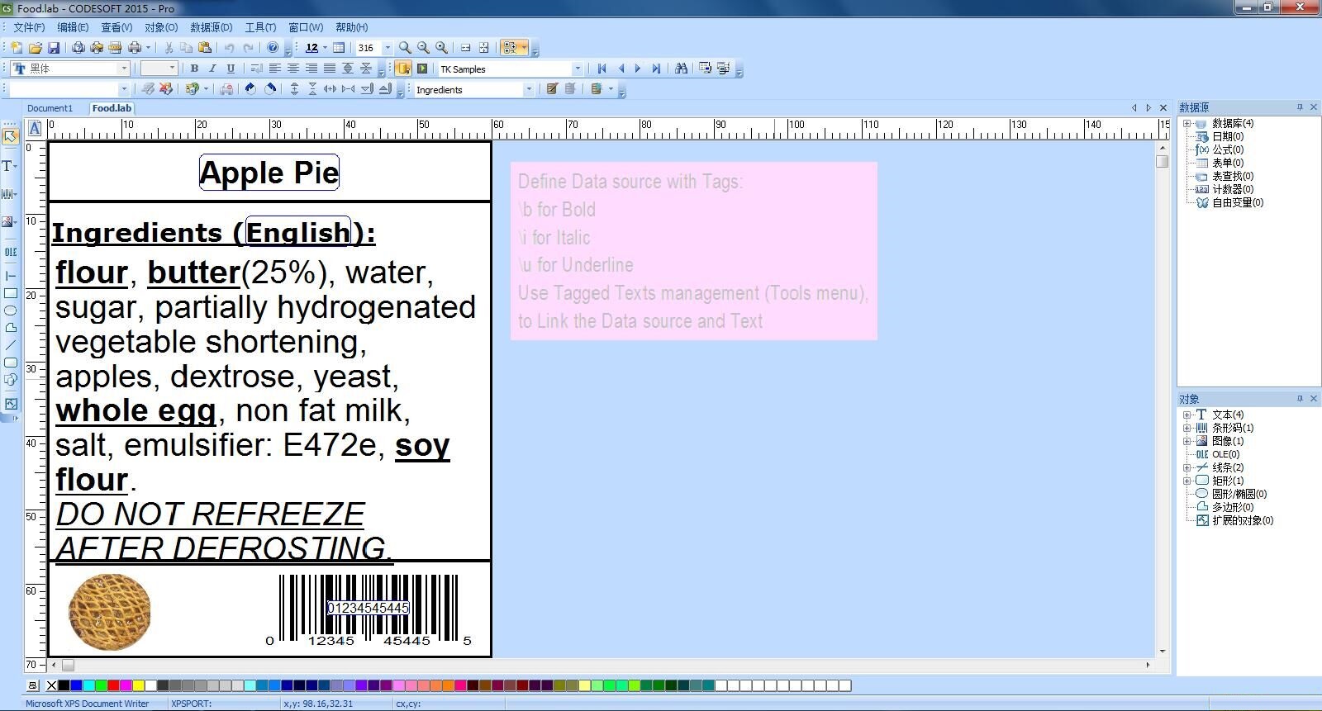Click the OLE object tool

[10, 252]
